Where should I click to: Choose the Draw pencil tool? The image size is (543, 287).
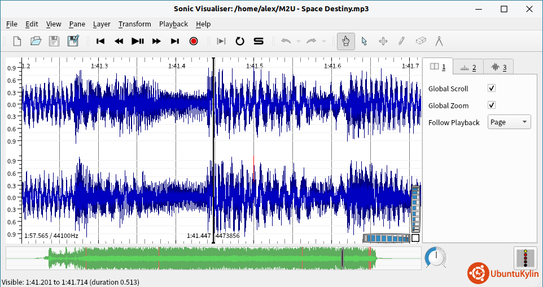(401, 41)
